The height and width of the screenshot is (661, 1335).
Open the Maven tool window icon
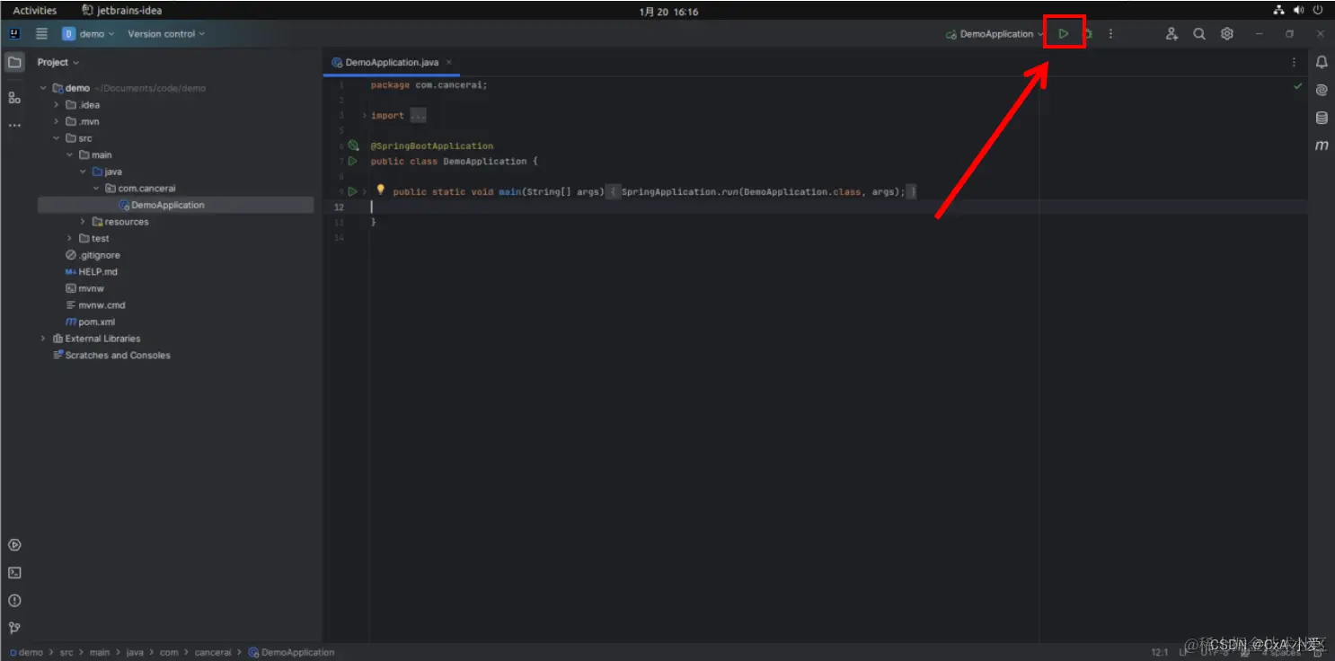pyautogui.click(x=1322, y=145)
